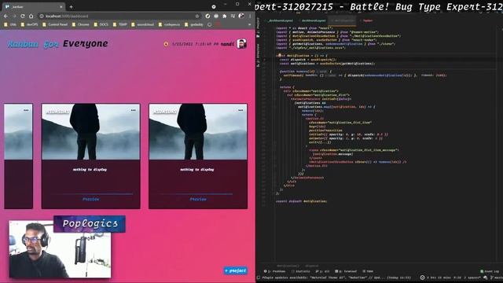Change the 2 spaces indent setting
Viewport: 503px width, 283px height.
pyautogui.click(x=472, y=277)
